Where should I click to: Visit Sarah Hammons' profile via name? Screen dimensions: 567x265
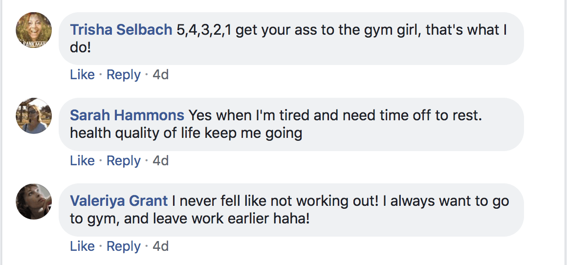click(127, 116)
